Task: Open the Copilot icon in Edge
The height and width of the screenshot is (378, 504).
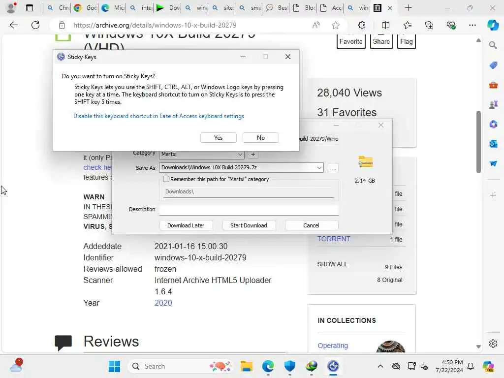Action: [493, 25]
